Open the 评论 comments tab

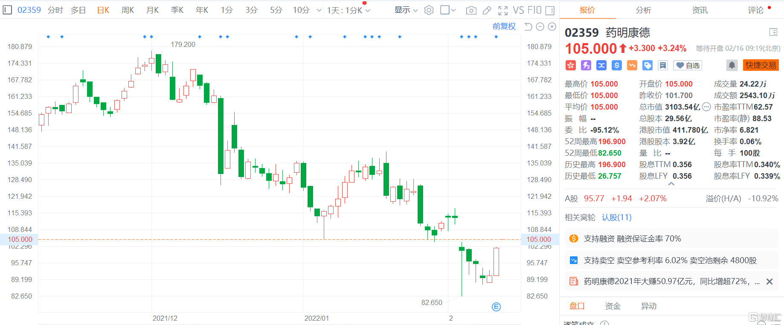tap(756, 10)
